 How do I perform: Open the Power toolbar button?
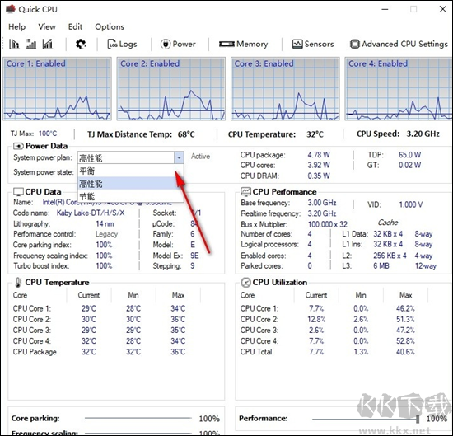click(178, 44)
